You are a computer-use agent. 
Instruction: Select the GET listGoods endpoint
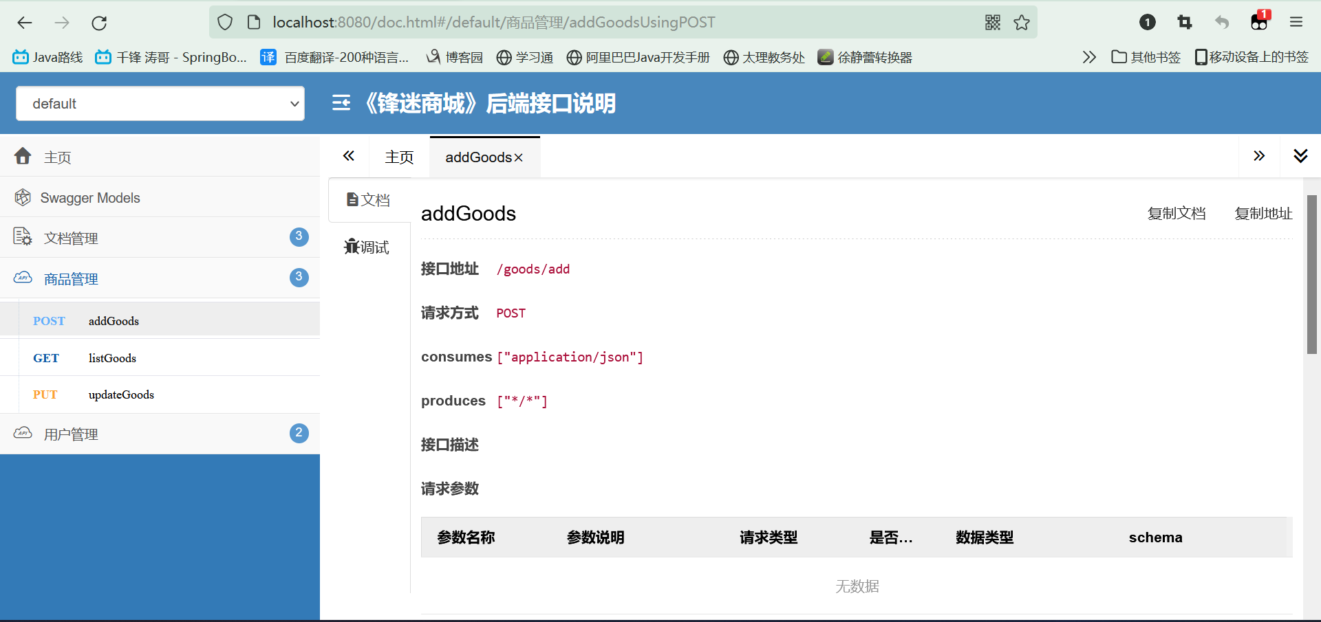point(160,357)
